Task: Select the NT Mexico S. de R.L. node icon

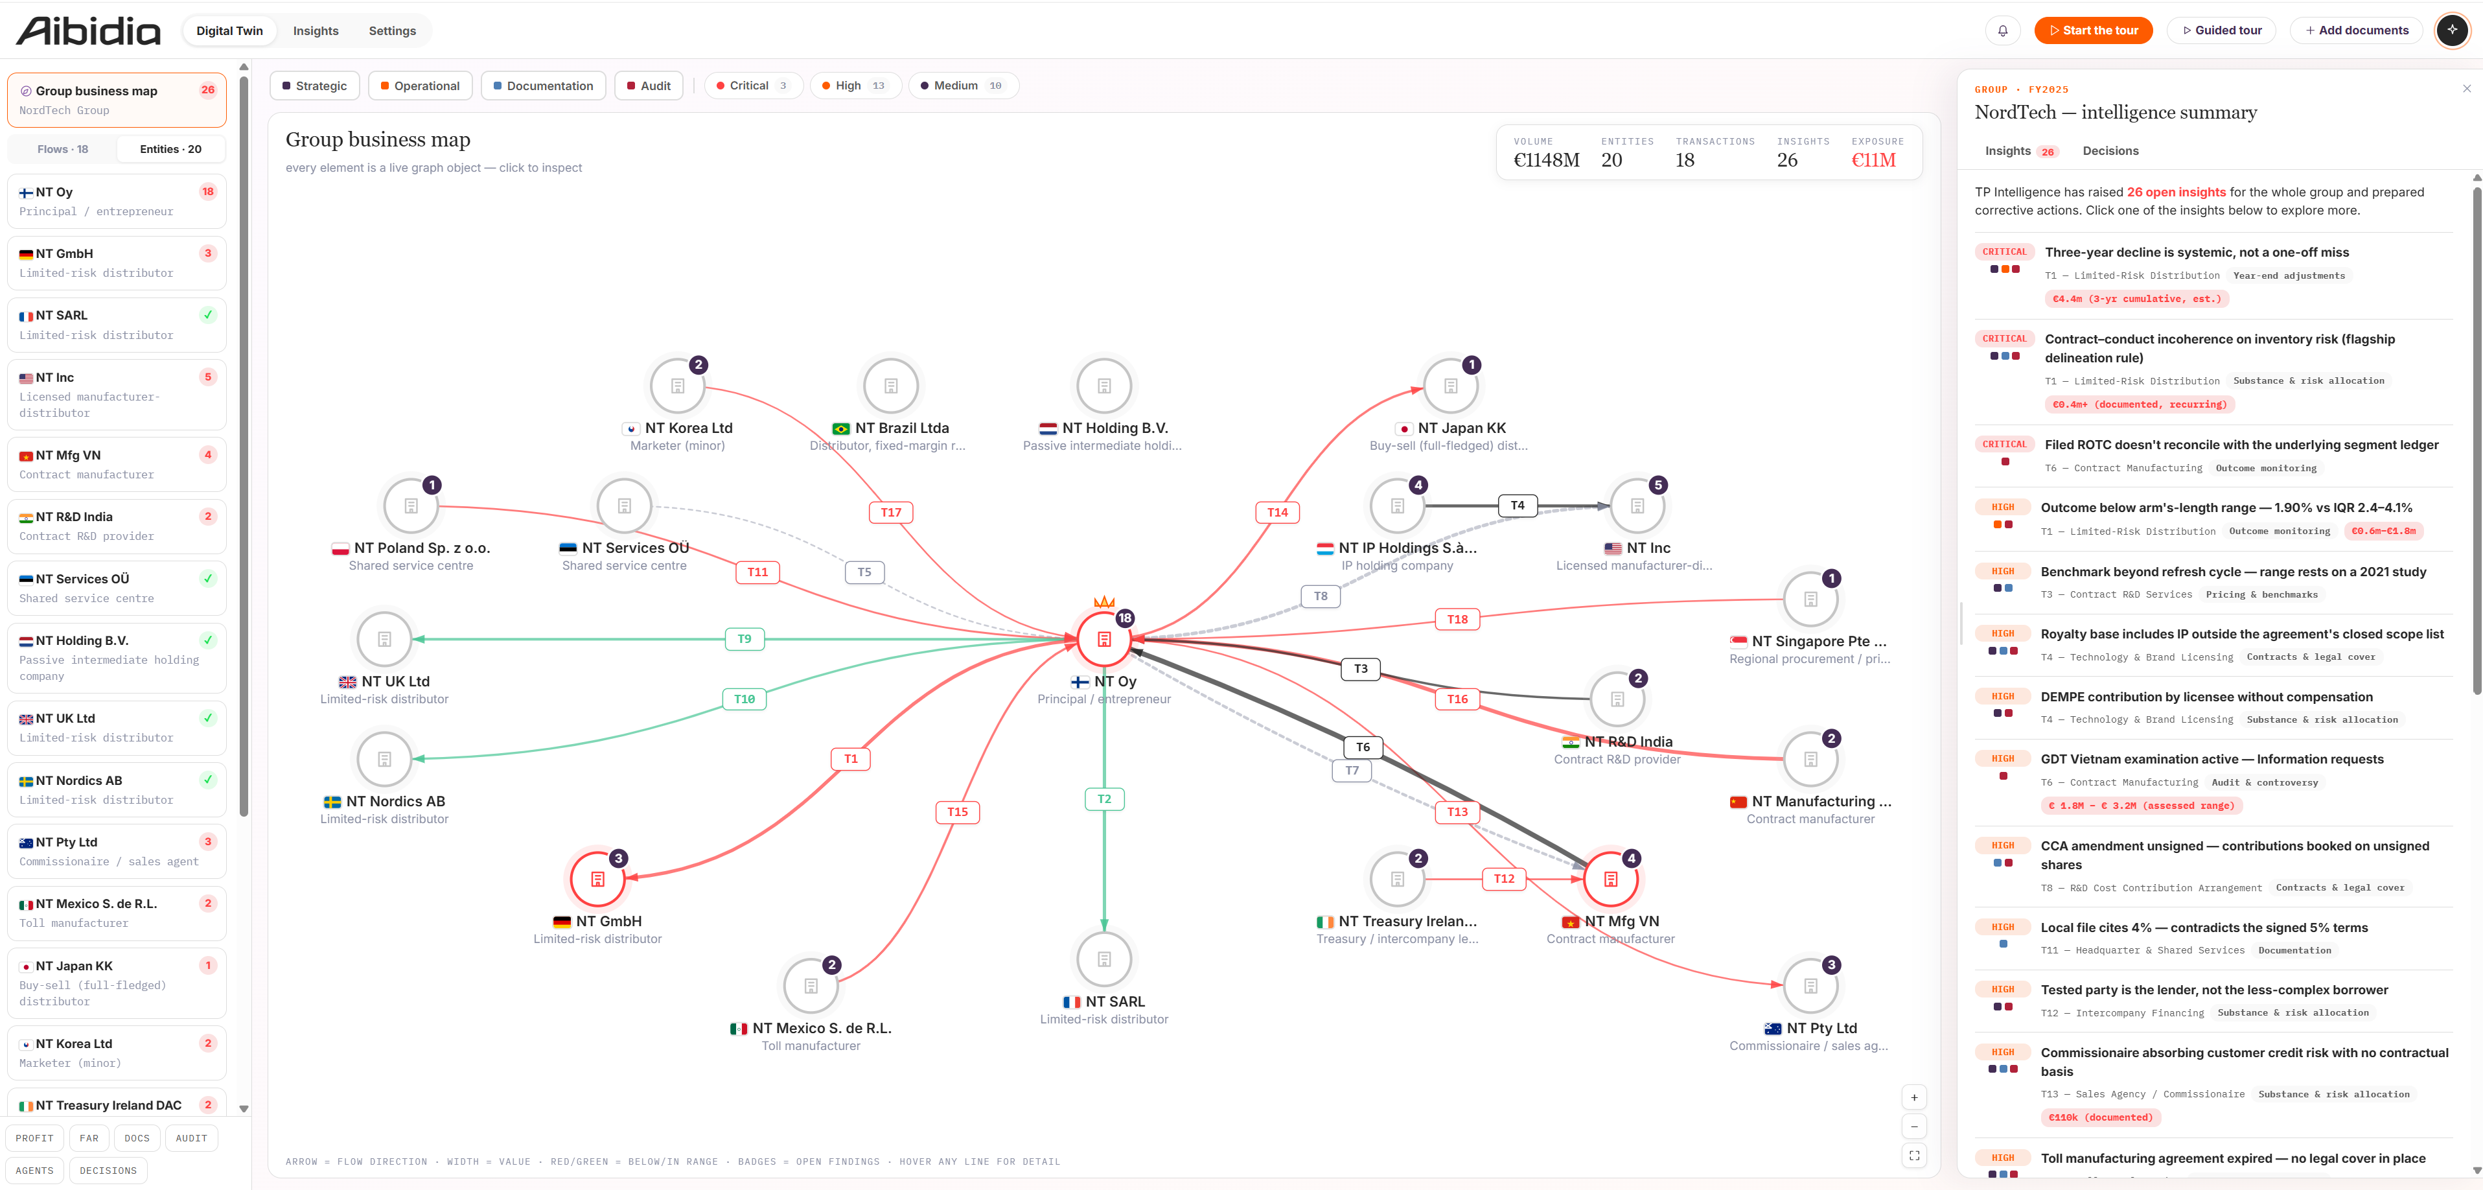Action: 811,986
